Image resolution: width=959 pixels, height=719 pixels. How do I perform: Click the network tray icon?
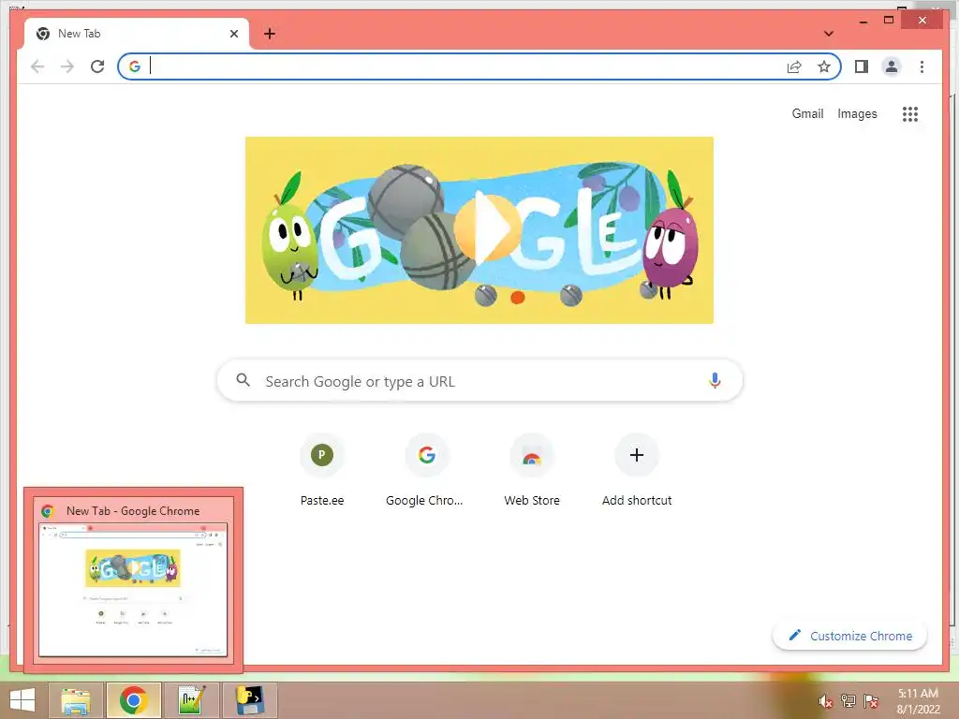848,701
